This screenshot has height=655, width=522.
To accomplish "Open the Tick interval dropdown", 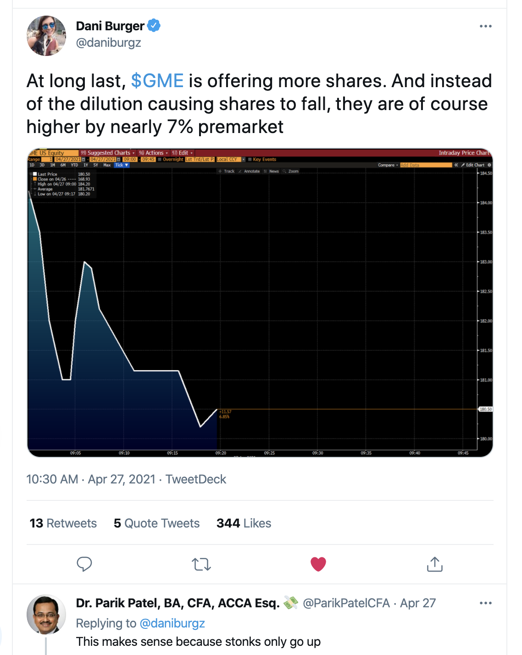I will (122, 165).
